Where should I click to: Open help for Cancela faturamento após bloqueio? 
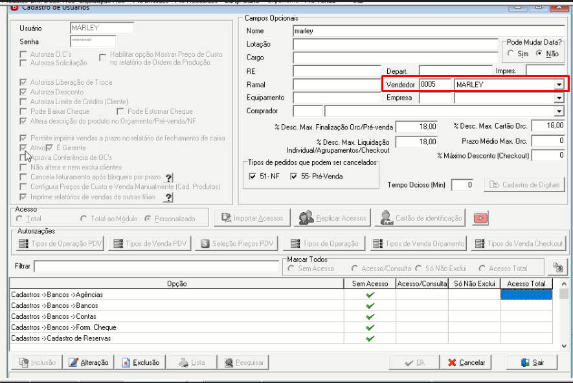click(x=168, y=177)
